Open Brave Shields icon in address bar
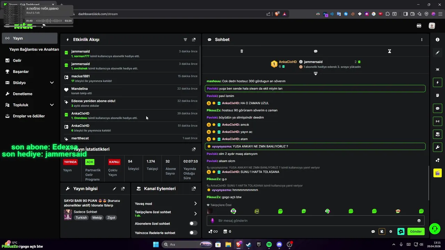 pyautogui.click(x=277, y=14)
